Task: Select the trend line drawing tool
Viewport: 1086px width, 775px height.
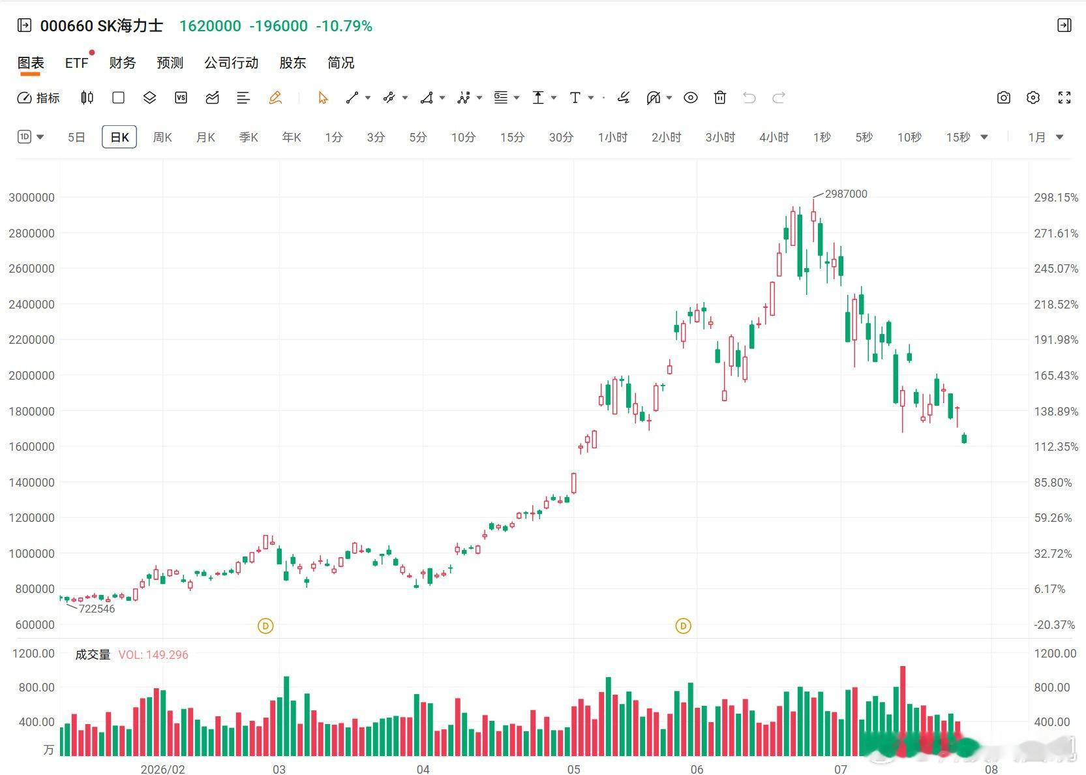Action: pyautogui.click(x=352, y=98)
